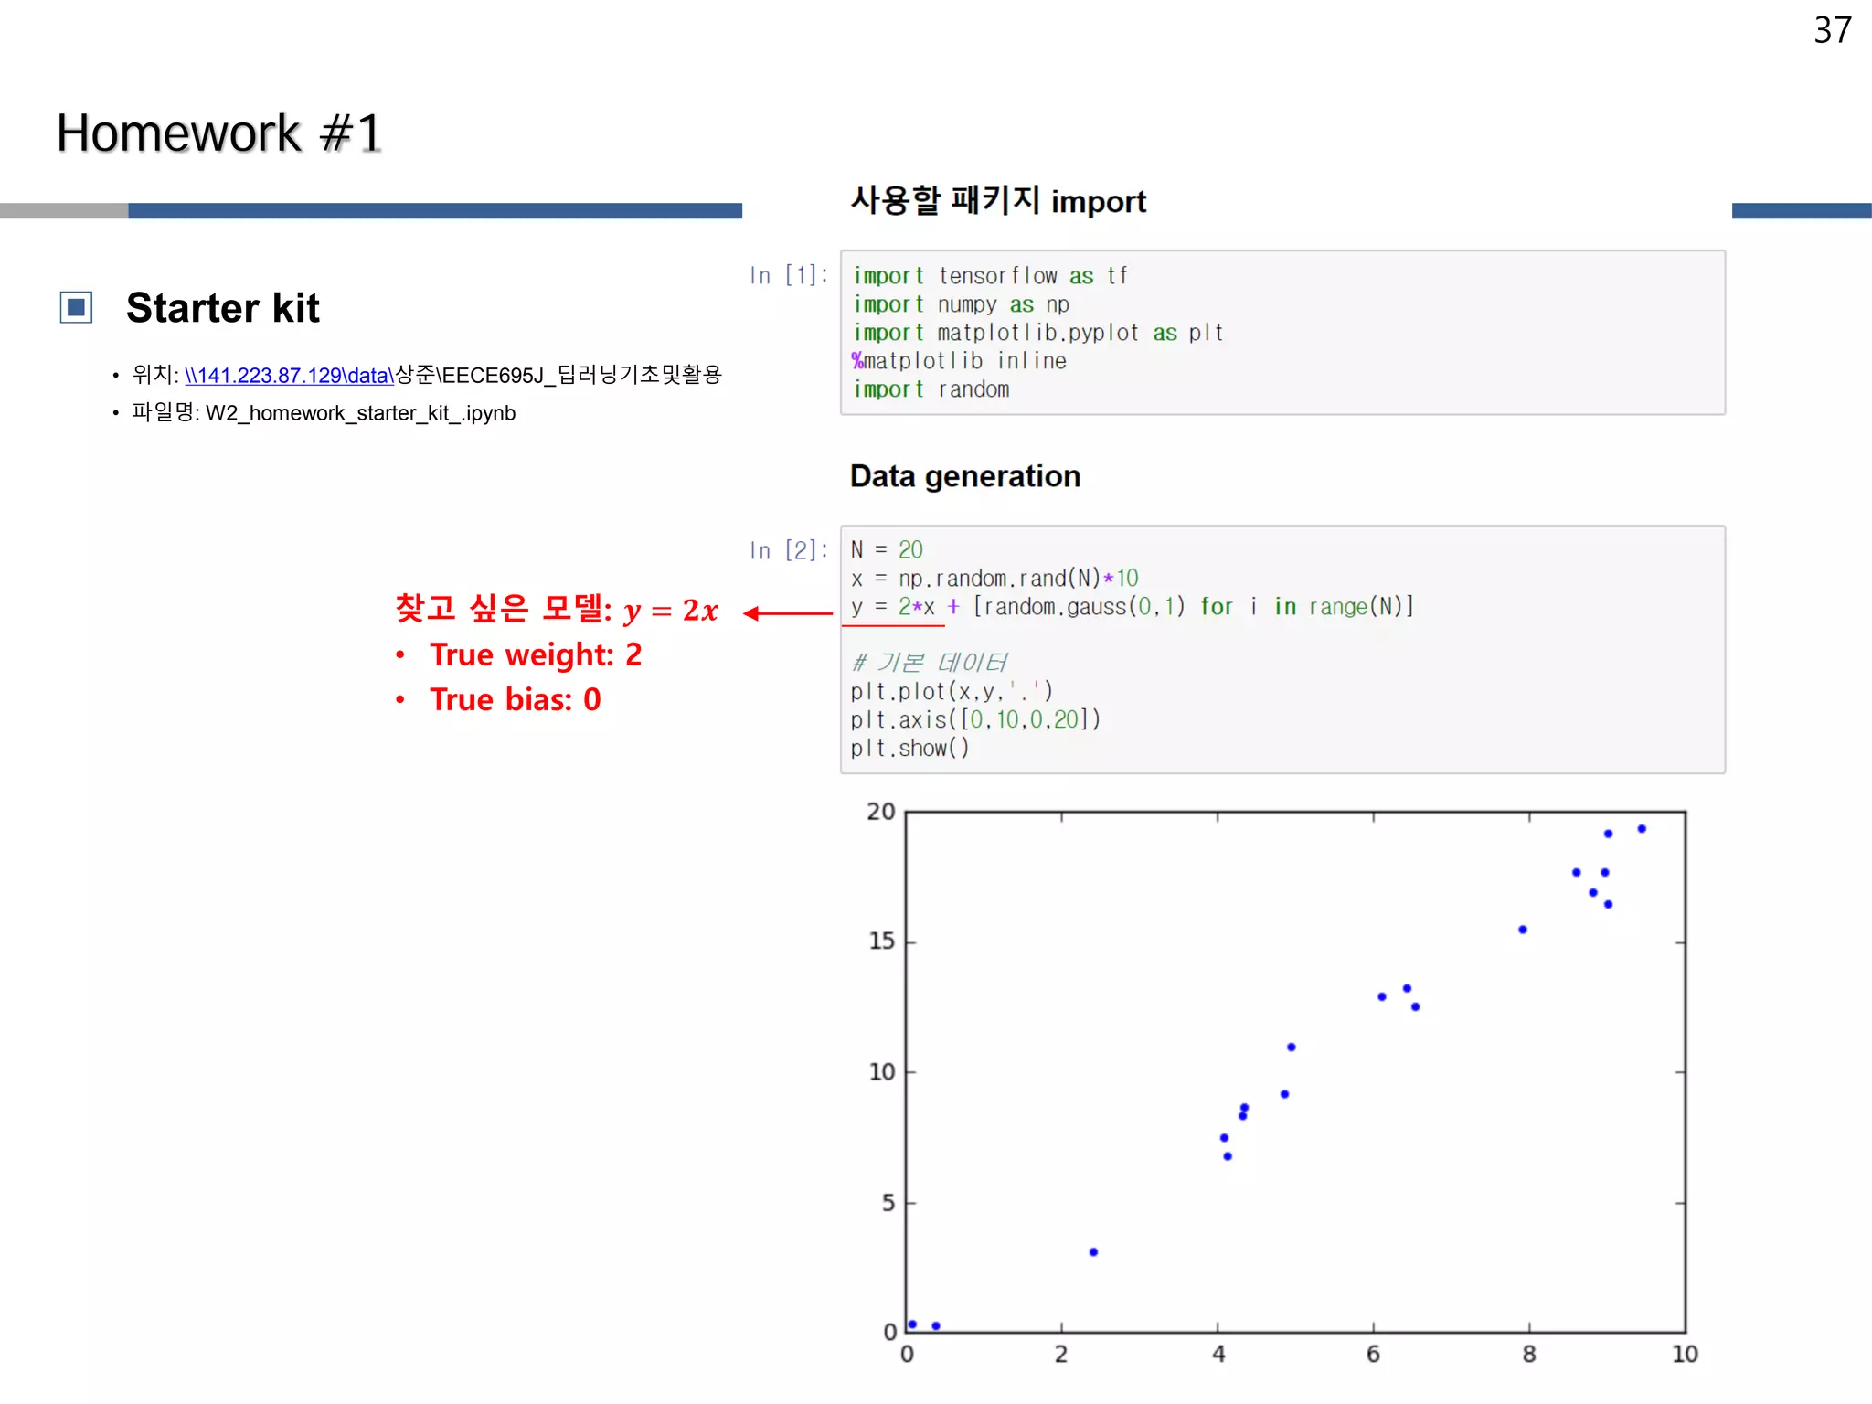Viewport: 1872px width, 1404px height.
Task: Select the In [1] cell prompt
Action: coord(788,275)
